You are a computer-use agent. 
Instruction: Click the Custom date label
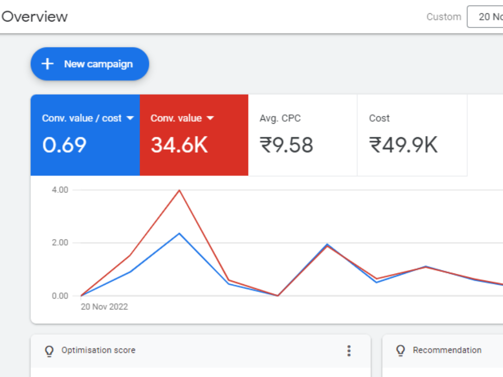coord(444,16)
